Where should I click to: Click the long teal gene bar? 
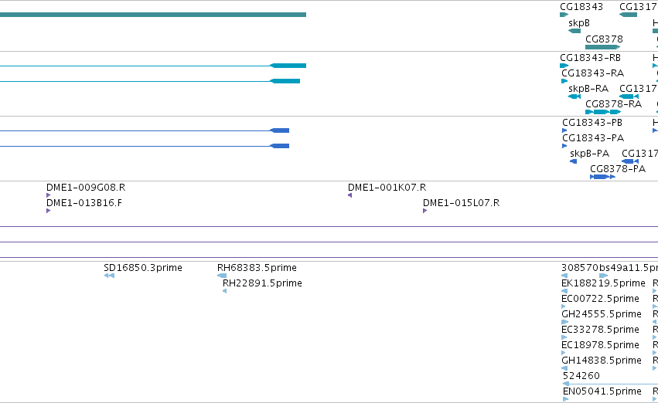click(153, 15)
